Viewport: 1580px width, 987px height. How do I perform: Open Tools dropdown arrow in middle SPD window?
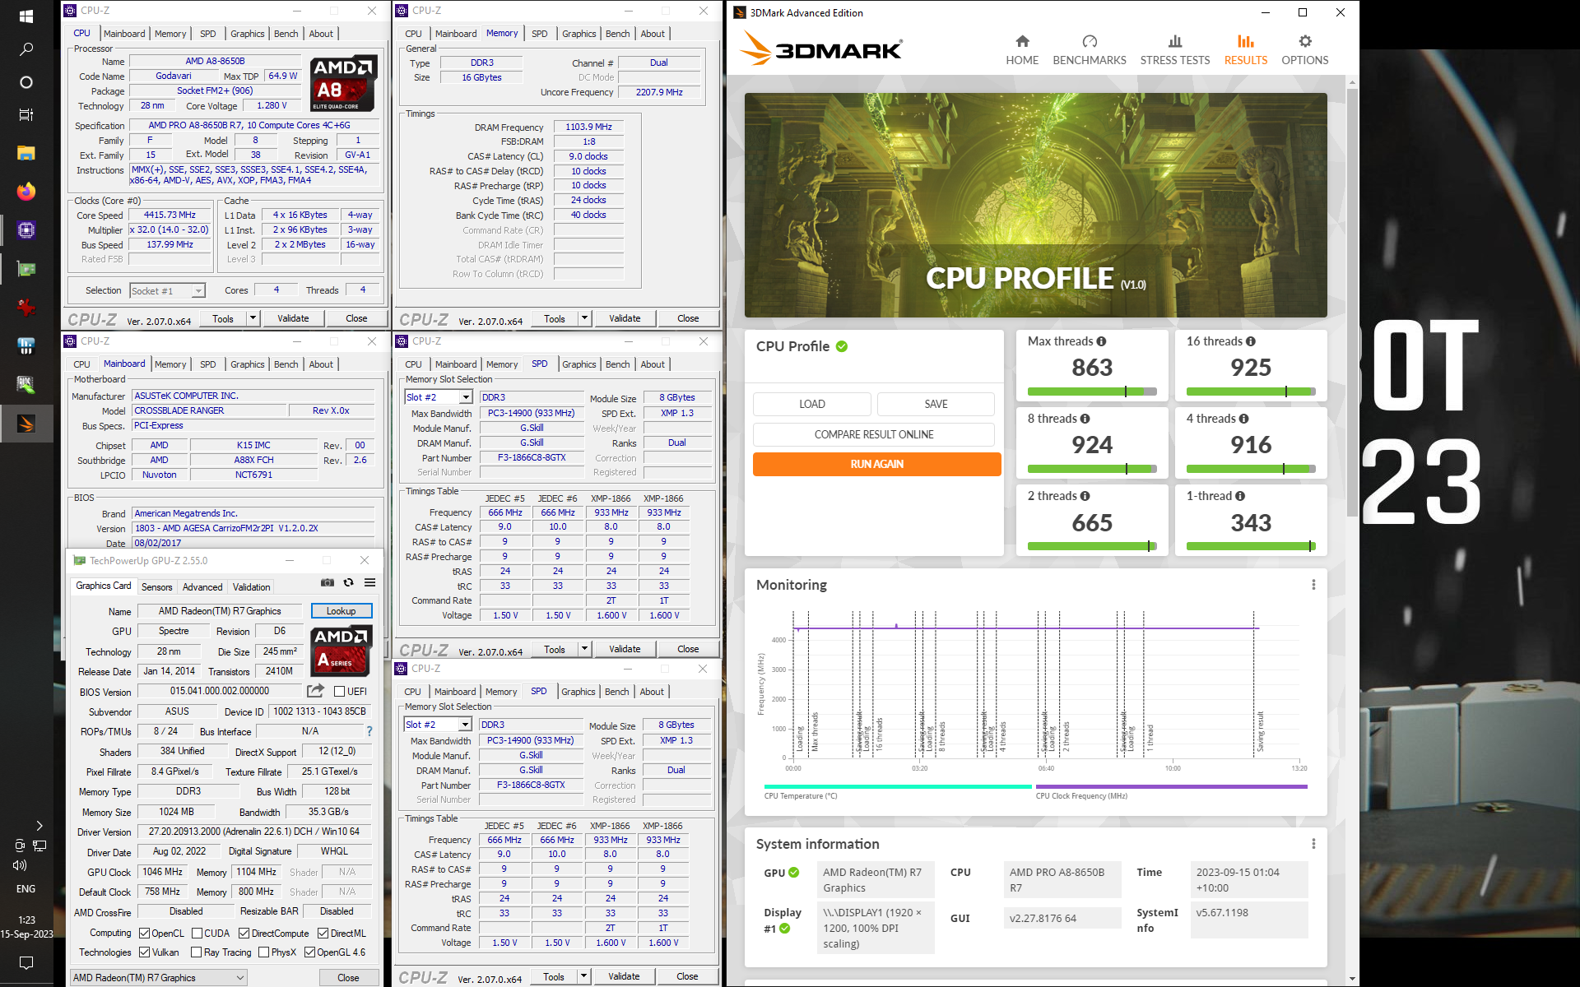(584, 649)
